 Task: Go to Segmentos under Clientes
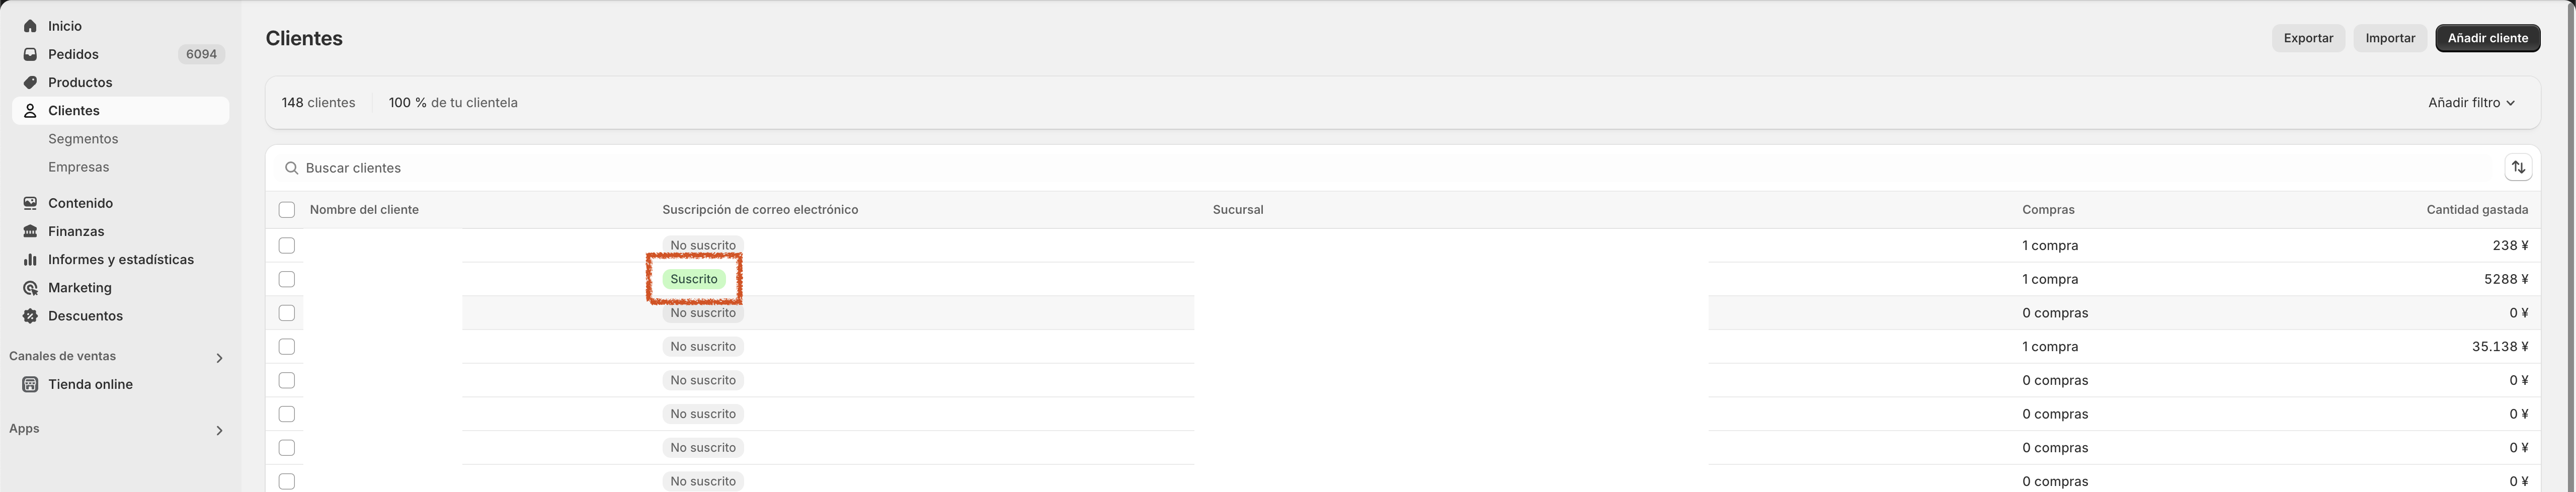coord(83,139)
